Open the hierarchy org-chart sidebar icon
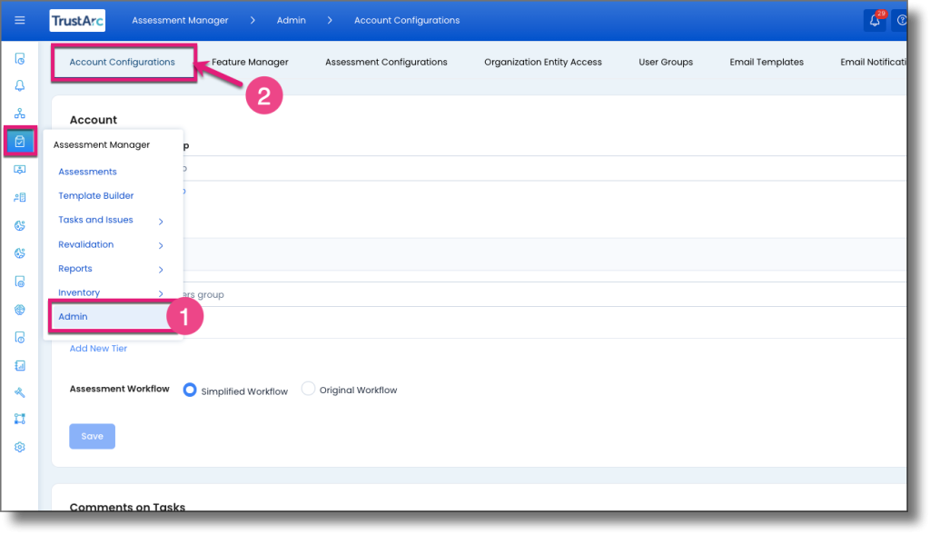This screenshot has height=534, width=930. click(20, 114)
